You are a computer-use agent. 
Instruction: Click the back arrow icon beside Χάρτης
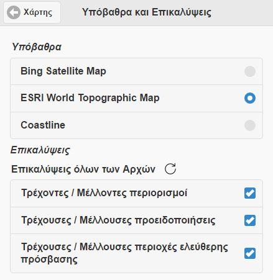pos(14,12)
